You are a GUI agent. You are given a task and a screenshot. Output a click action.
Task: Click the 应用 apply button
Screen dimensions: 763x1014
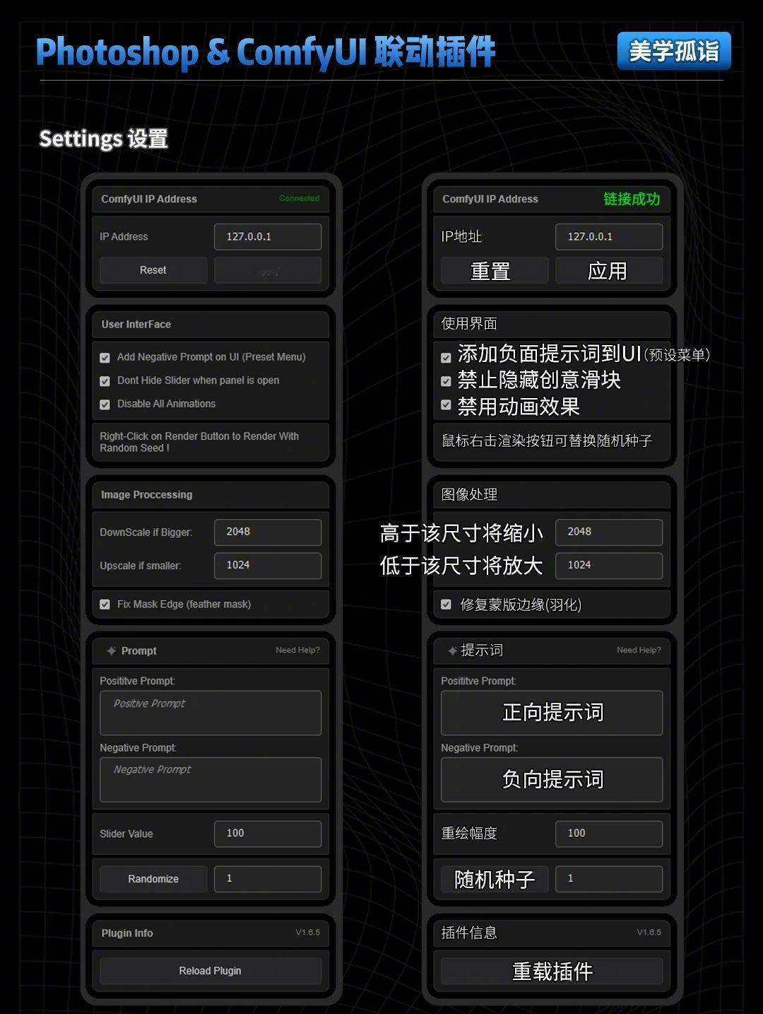coord(608,270)
